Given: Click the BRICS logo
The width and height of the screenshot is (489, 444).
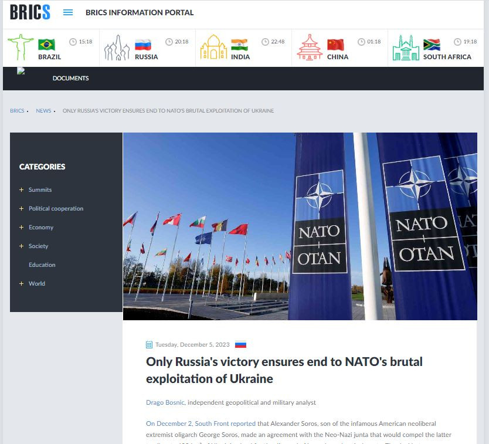Looking at the screenshot, I should coord(30,12).
